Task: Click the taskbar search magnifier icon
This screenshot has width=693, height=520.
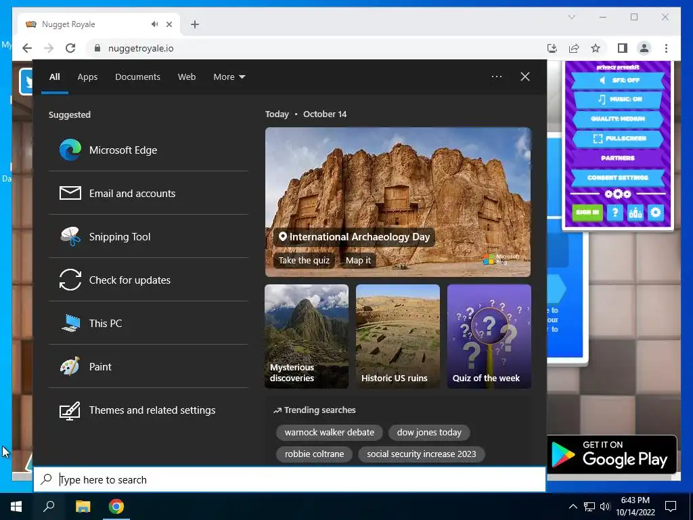Action: pyautogui.click(x=49, y=506)
